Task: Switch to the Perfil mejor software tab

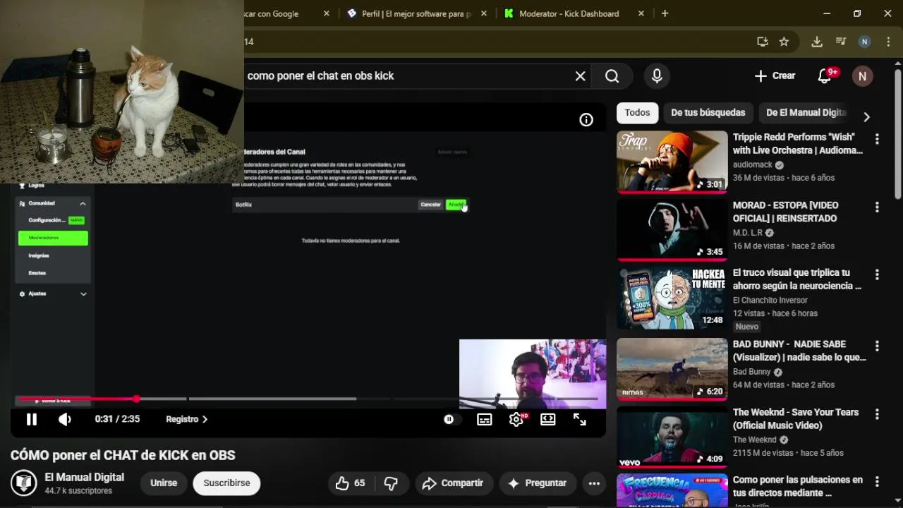Action: pos(416,13)
